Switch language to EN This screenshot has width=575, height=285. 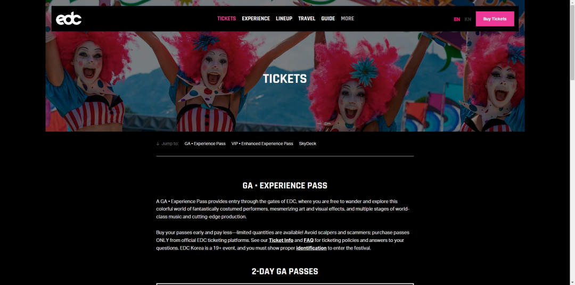point(457,19)
